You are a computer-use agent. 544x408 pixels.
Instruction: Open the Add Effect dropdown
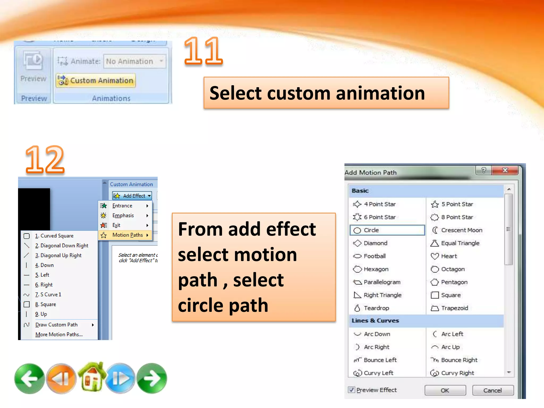tap(132, 196)
